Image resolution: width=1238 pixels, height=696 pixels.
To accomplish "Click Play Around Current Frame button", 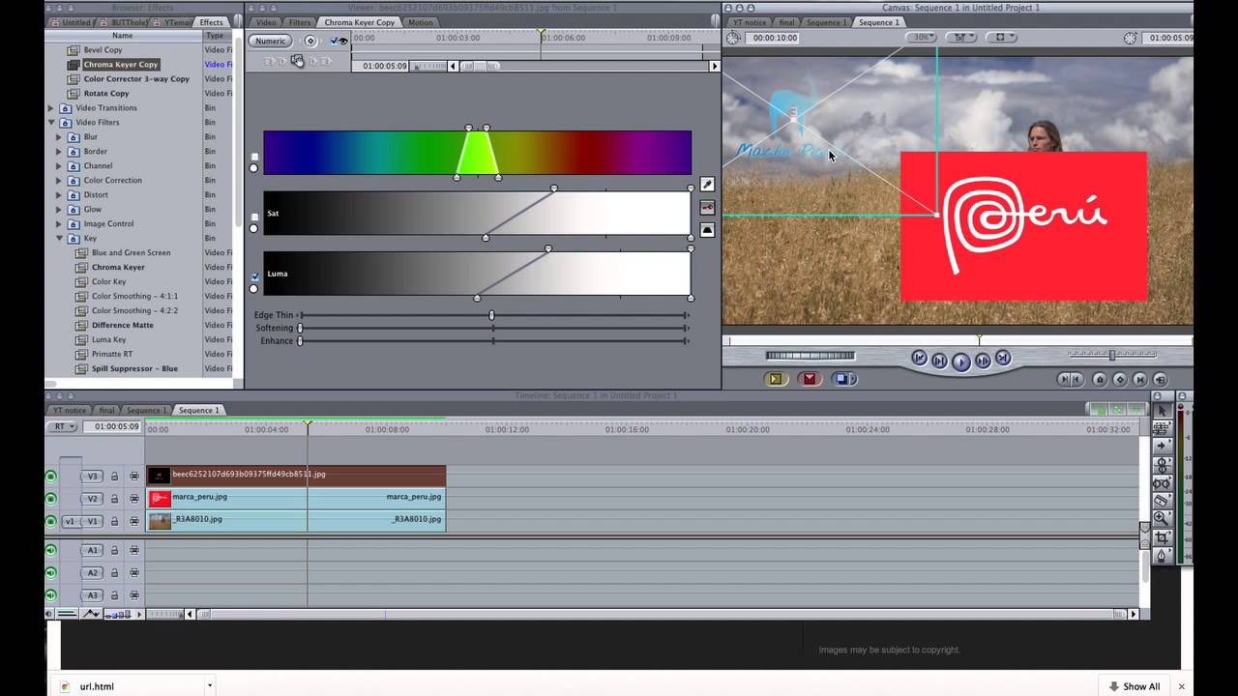I will (x=983, y=362).
